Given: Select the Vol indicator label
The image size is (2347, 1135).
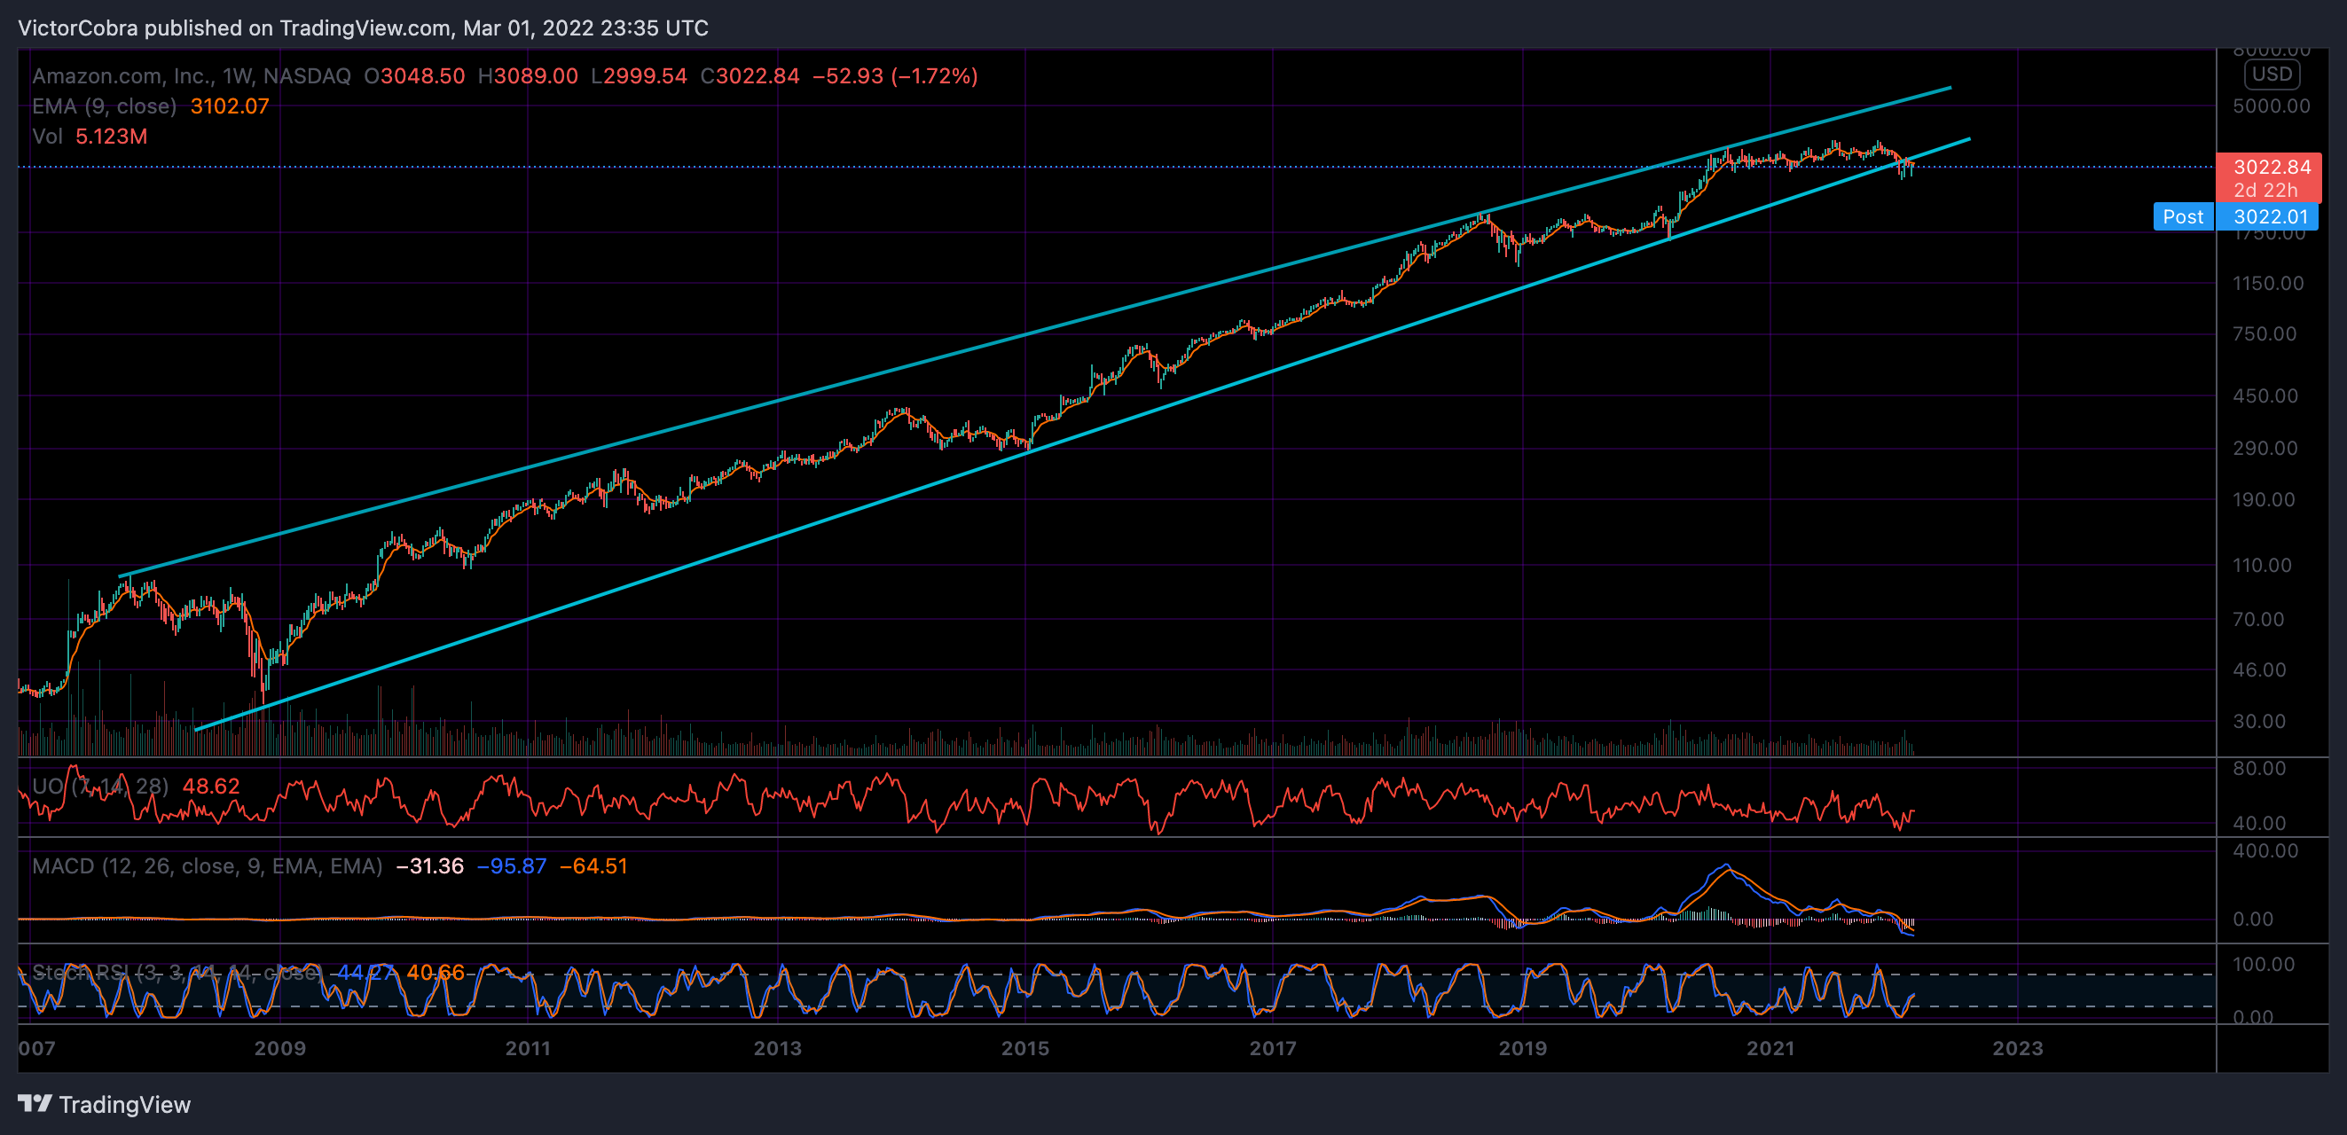Looking at the screenshot, I should click(47, 136).
